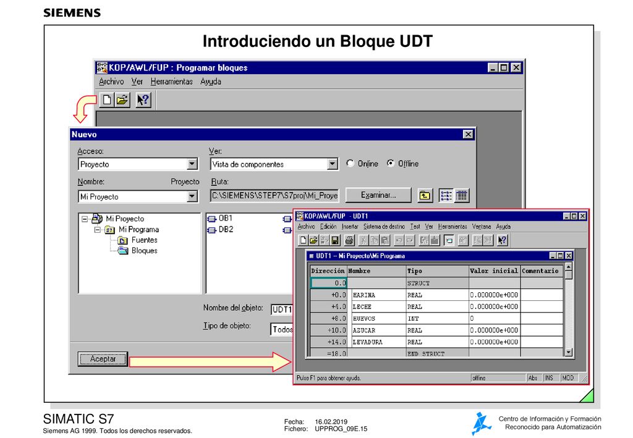Click the Ruta path field

pyautogui.click(x=274, y=196)
